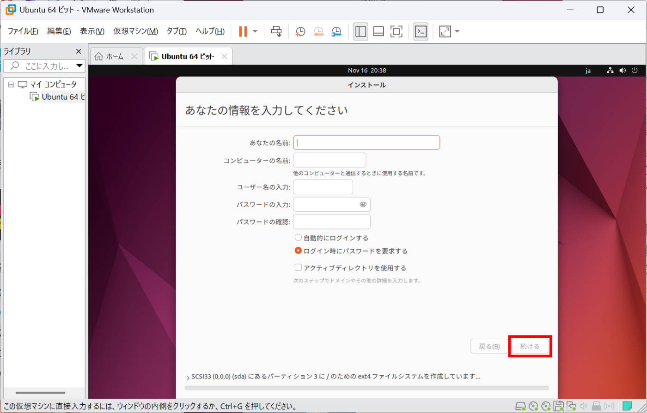The width and height of the screenshot is (647, 413).
Task: Toggle the thumbnail bar view icon
Action: coord(378,31)
